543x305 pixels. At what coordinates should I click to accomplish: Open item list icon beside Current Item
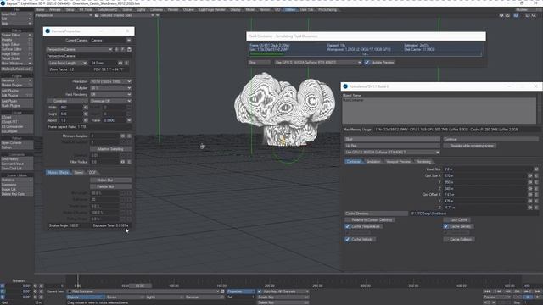222,291
